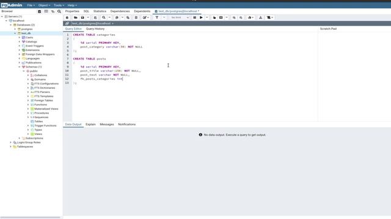Open the Object menu
This screenshot has width=391, height=219.
point(44,5)
